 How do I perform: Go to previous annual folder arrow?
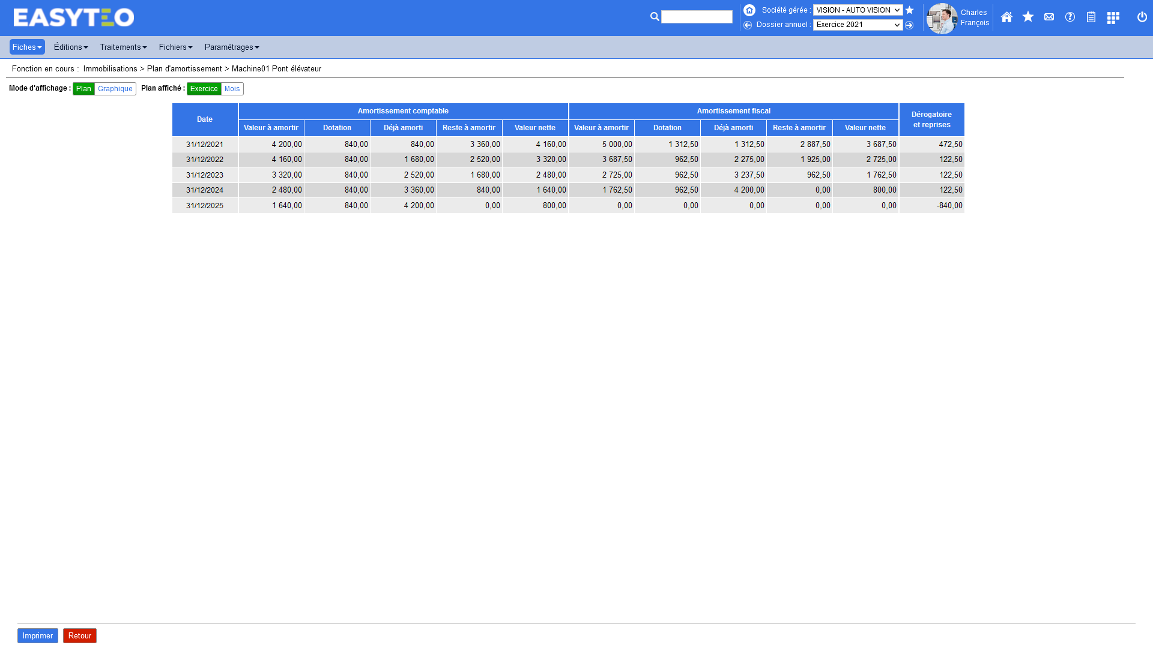pos(748,25)
